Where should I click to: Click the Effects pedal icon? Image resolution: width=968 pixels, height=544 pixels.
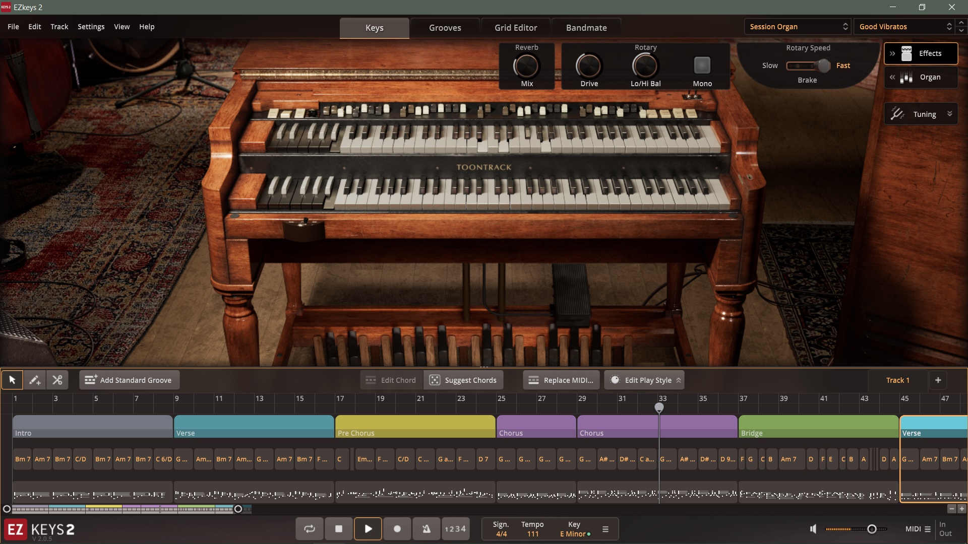pos(906,53)
